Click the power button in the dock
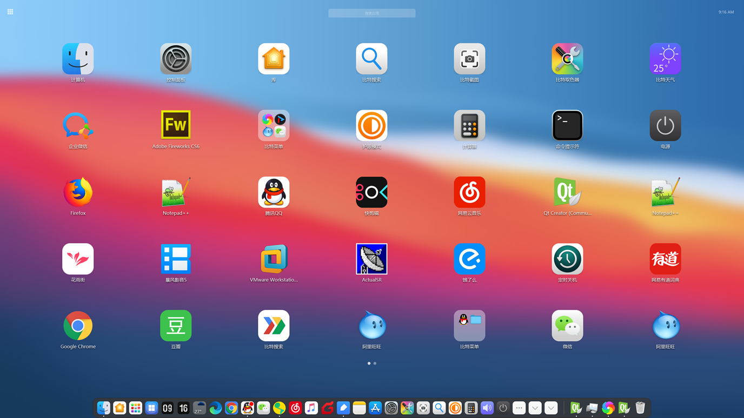This screenshot has width=744, height=418. pos(503,408)
